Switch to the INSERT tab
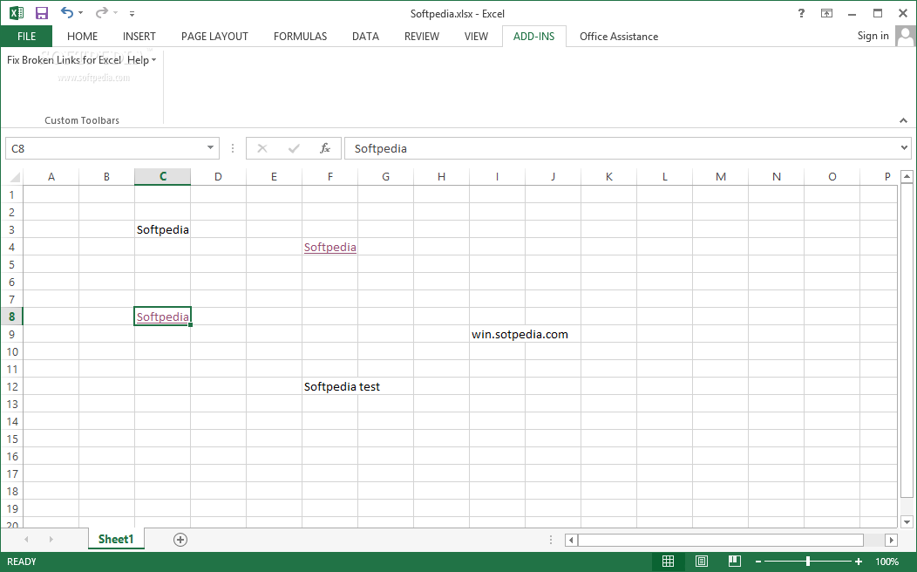Image resolution: width=917 pixels, height=572 pixels. [x=139, y=37]
